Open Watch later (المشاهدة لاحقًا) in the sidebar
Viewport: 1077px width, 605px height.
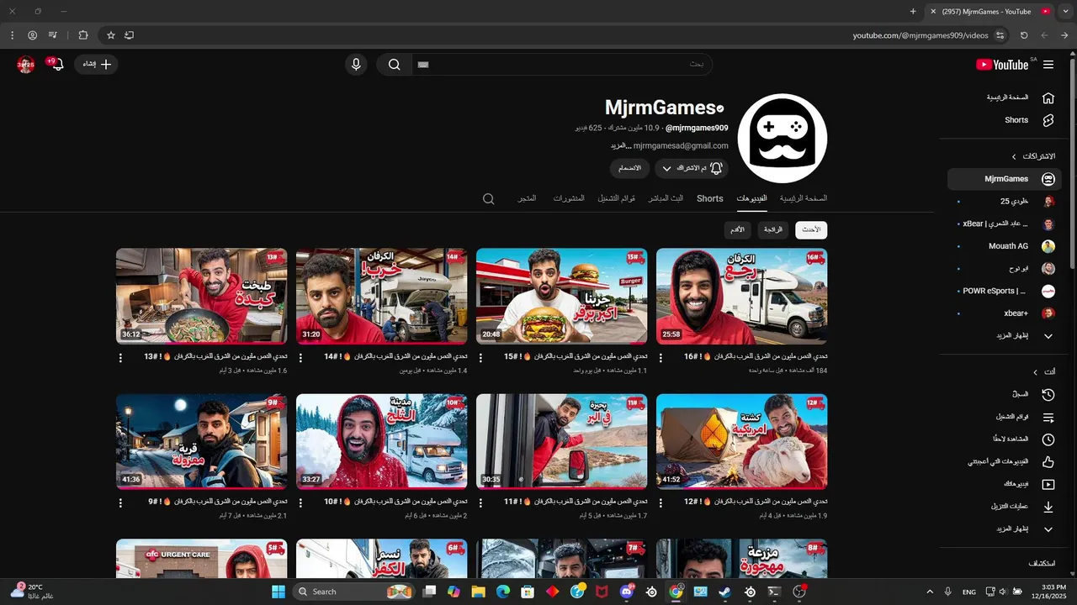pos(1005,439)
